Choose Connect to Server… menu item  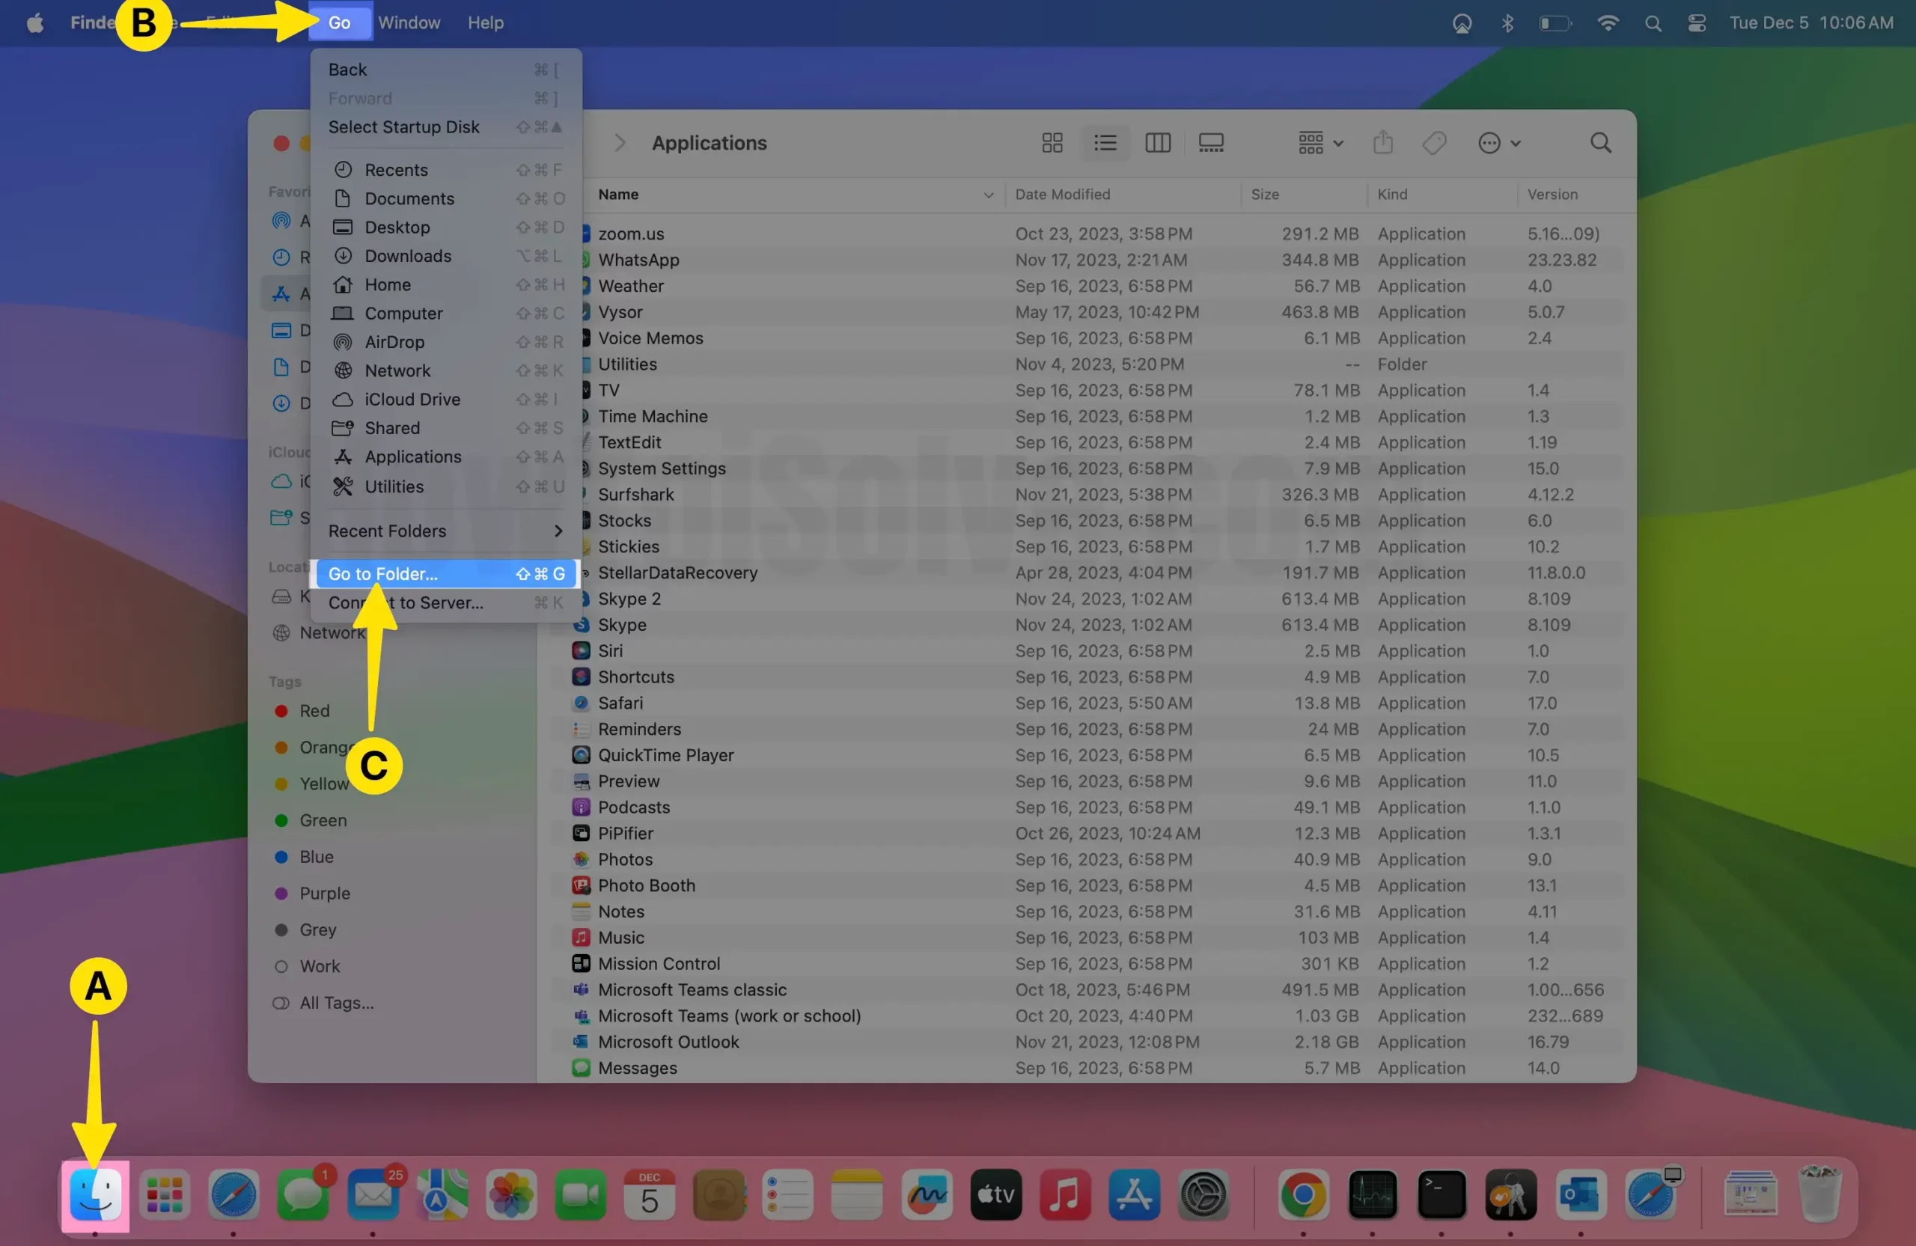[445, 603]
